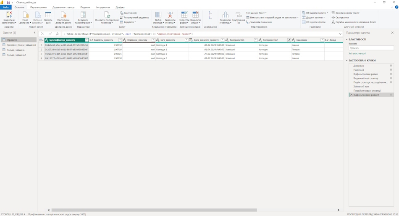Viewport: 399px width, 216px height.
Task: Click Видалити стовпці icon
Action: click(x=170, y=15)
